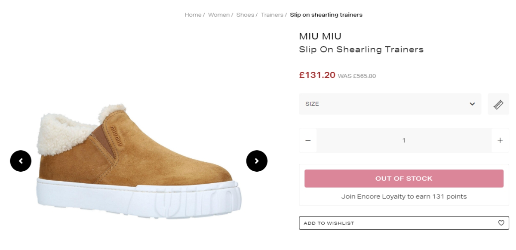The width and height of the screenshot is (516, 250).
Task: Open the size guide ruler icon
Action: coord(498,104)
